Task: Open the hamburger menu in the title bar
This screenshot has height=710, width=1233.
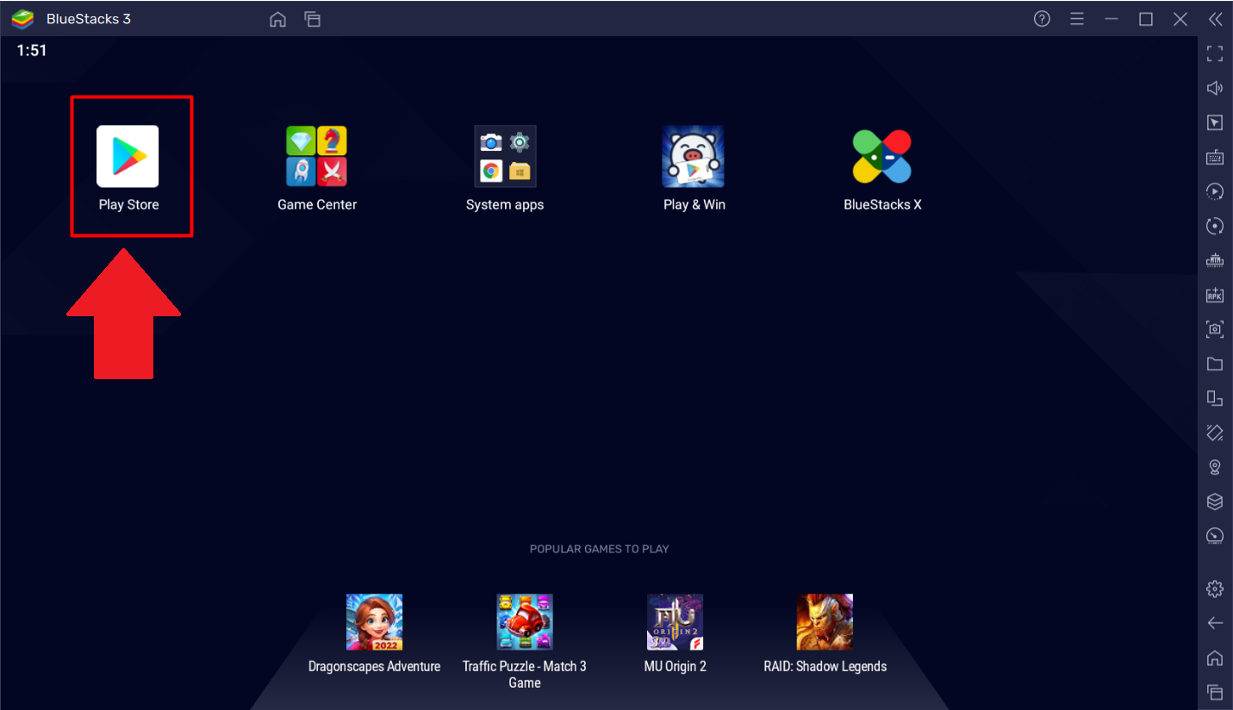Action: (1076, 18)
